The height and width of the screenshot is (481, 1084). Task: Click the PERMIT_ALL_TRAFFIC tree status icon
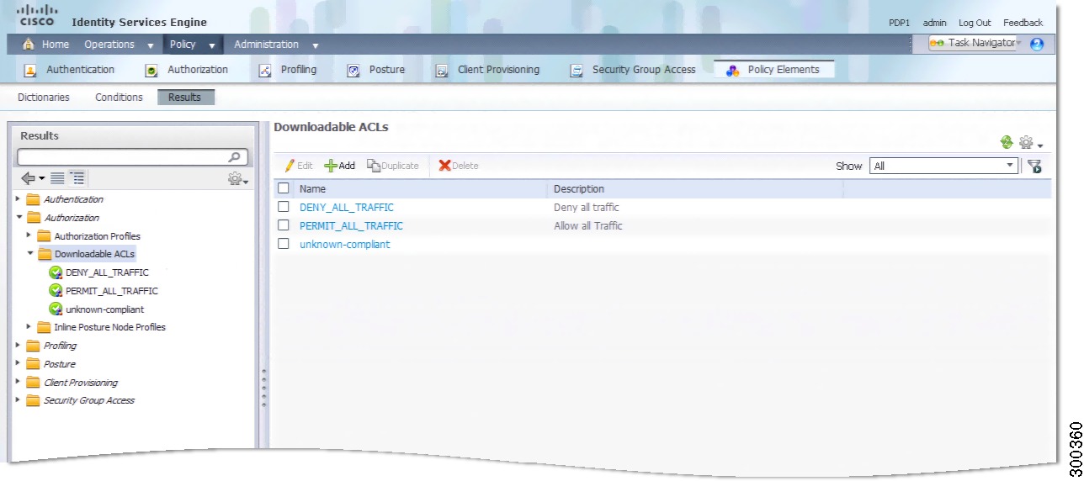click(x=56, y=291)
